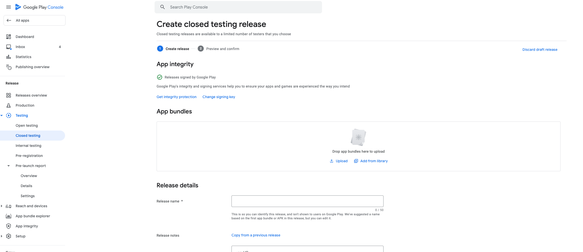Open the App integrity shield icon
This screenshot has width=583, height=252.
[9, 226]
